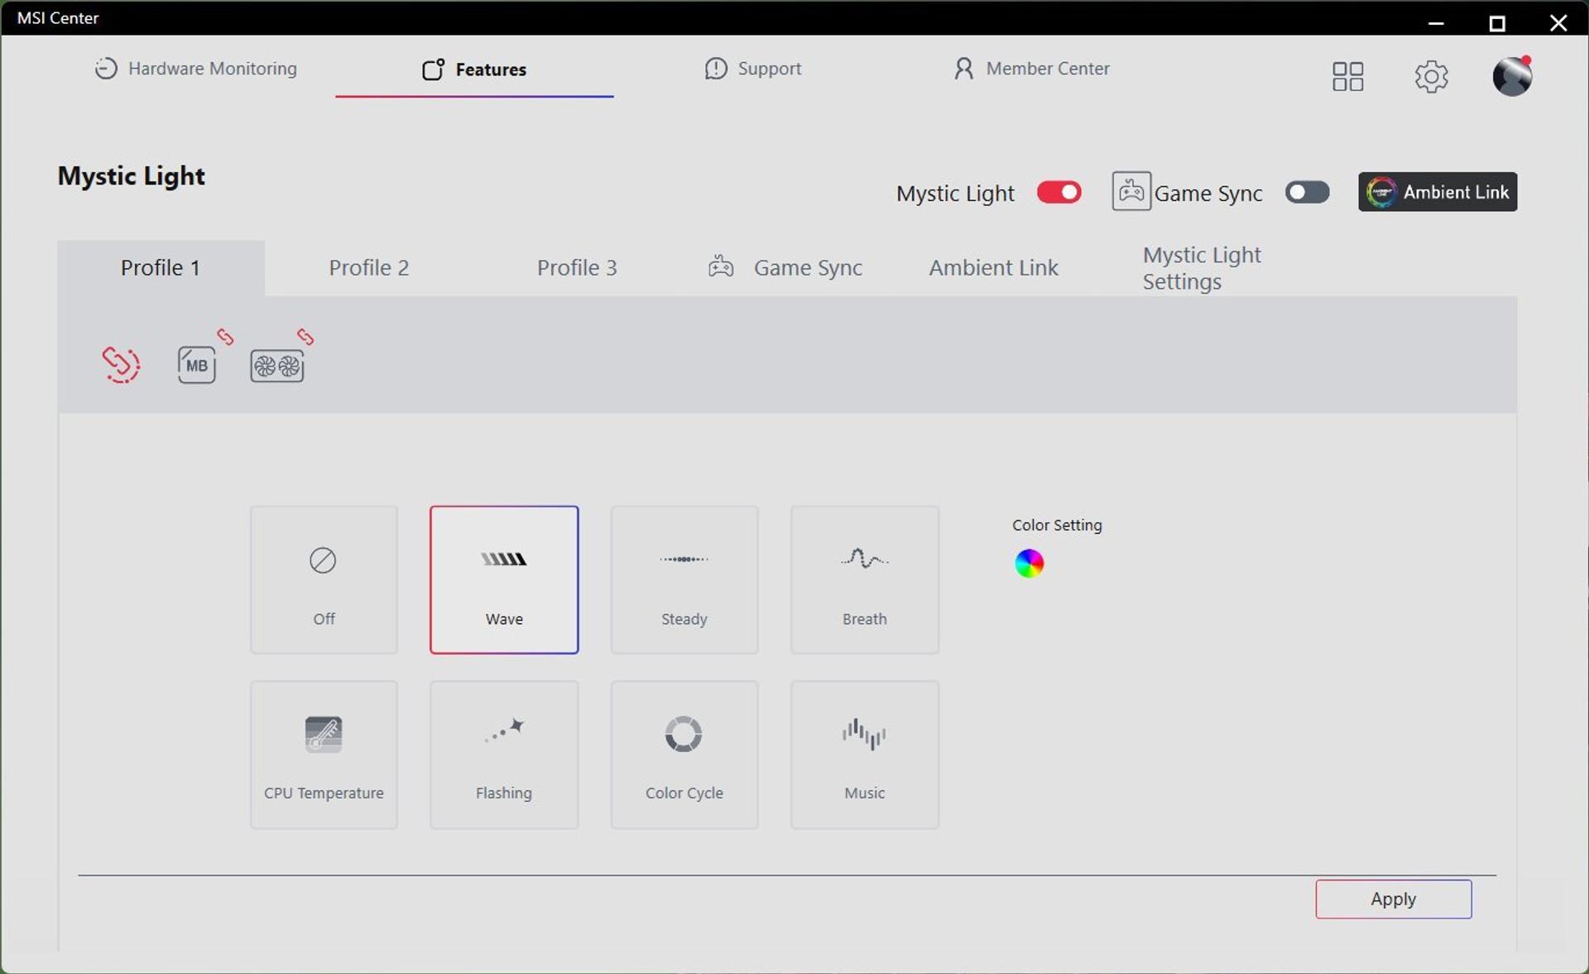Click the Apply button
The width and height of the screenshot is (1589, 974).
pyautogui.click(x=1394, y=899)
